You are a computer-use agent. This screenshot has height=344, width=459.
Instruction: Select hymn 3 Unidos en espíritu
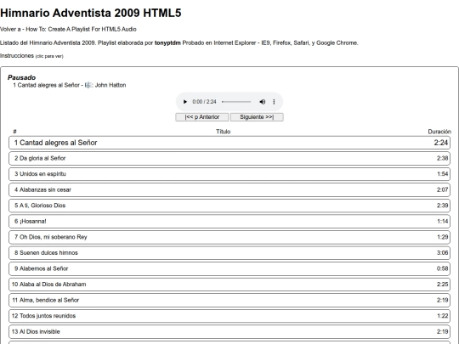(229, 174)
